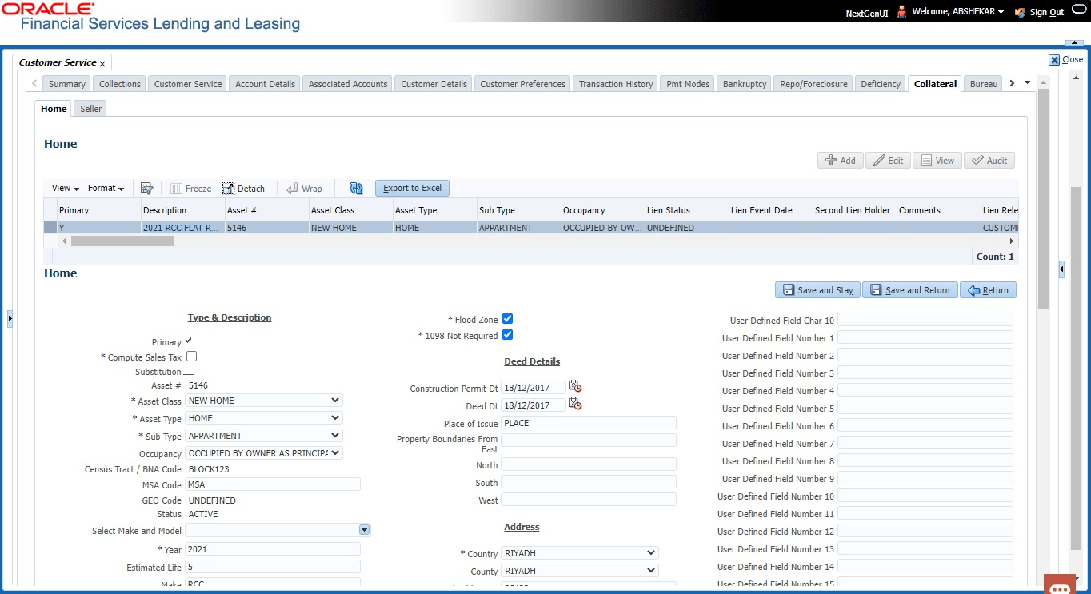This screenshot has height=594, width=1091.
Task: Click the Return button
Action: coord(988,290)
